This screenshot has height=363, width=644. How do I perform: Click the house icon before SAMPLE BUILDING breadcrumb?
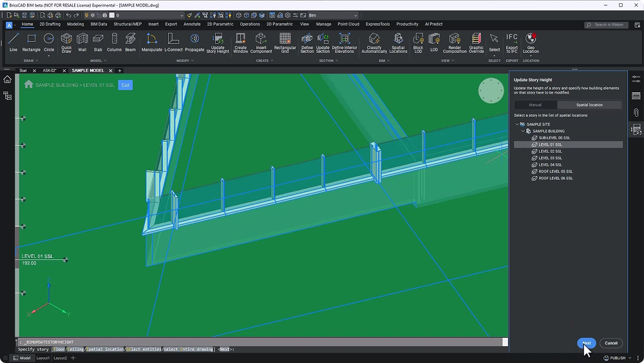pyautogui.click(x=28, y=84)
